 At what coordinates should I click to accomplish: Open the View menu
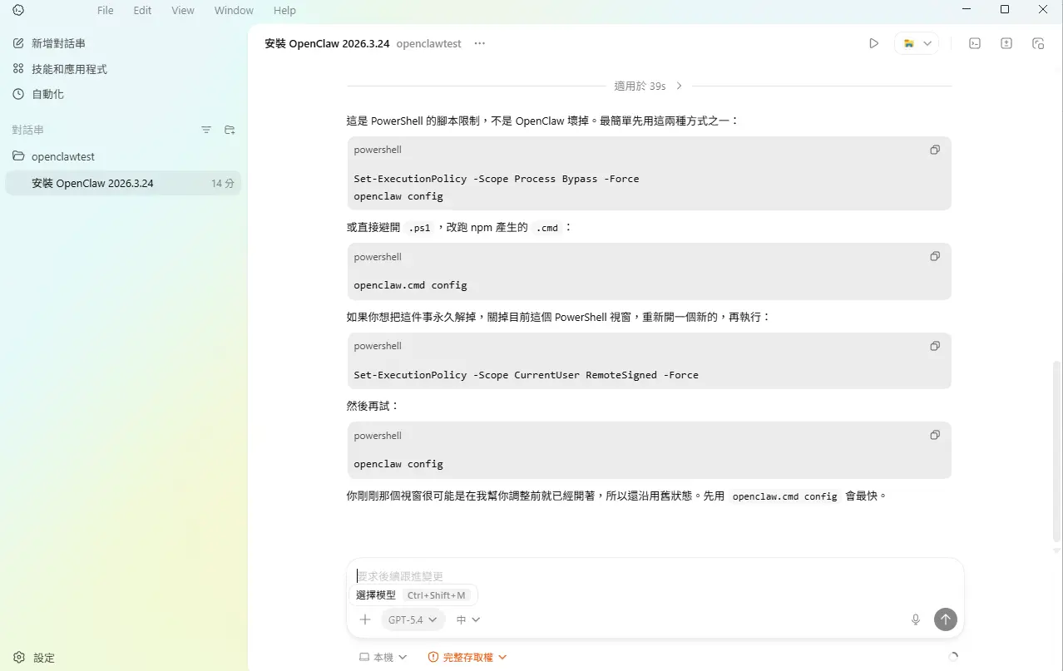click(x=182, y=10)
